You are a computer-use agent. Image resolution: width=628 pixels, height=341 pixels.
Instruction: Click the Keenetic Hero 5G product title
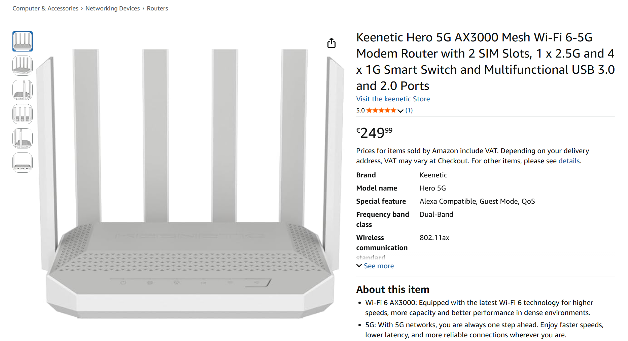[485, 62]
